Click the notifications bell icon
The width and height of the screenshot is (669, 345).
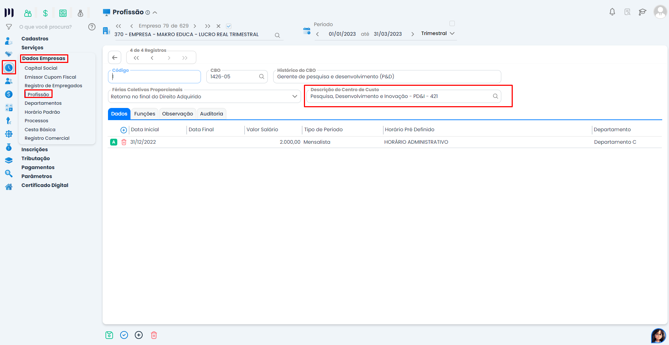click(x=612, y=12)
